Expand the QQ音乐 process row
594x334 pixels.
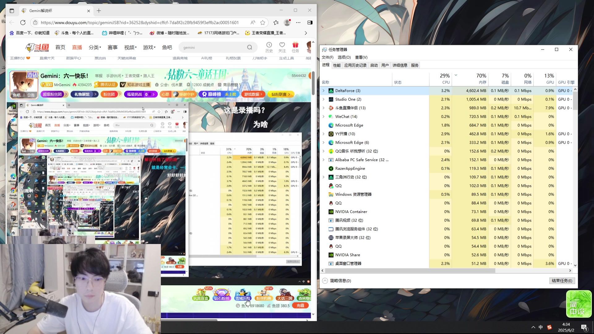[324, 151]
